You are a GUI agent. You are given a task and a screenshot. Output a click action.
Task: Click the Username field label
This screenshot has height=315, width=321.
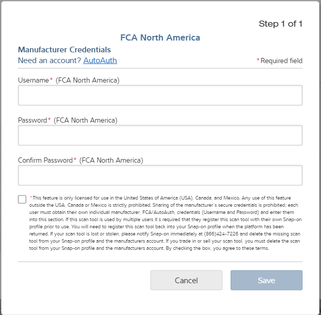click(x=33, y=81)
